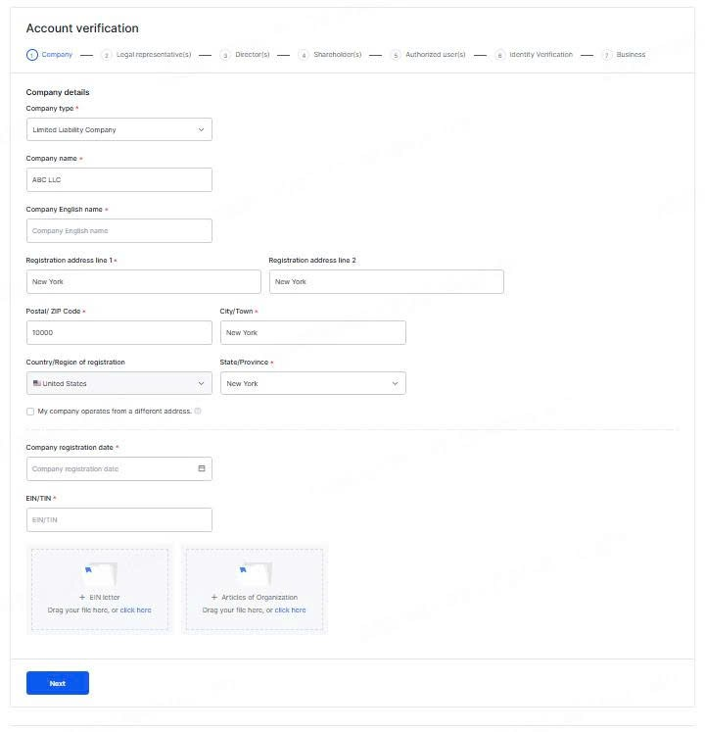Click plus icon beside Articles of Organization
Viewport: 705px width, 732px height.
214,597
